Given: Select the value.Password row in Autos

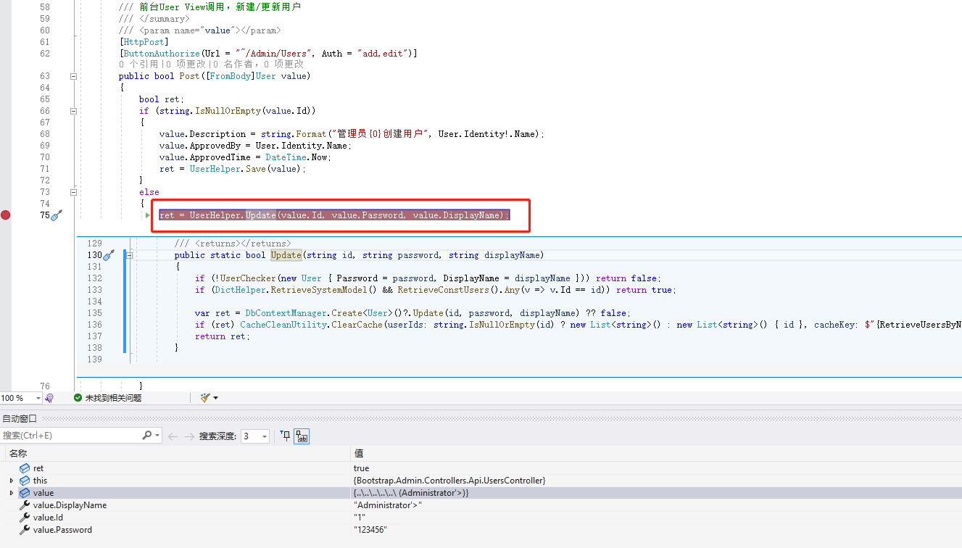Looking at the screenshot, I should coord(481,530).
